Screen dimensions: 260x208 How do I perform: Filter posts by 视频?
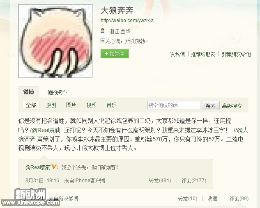tap(91, 105)
